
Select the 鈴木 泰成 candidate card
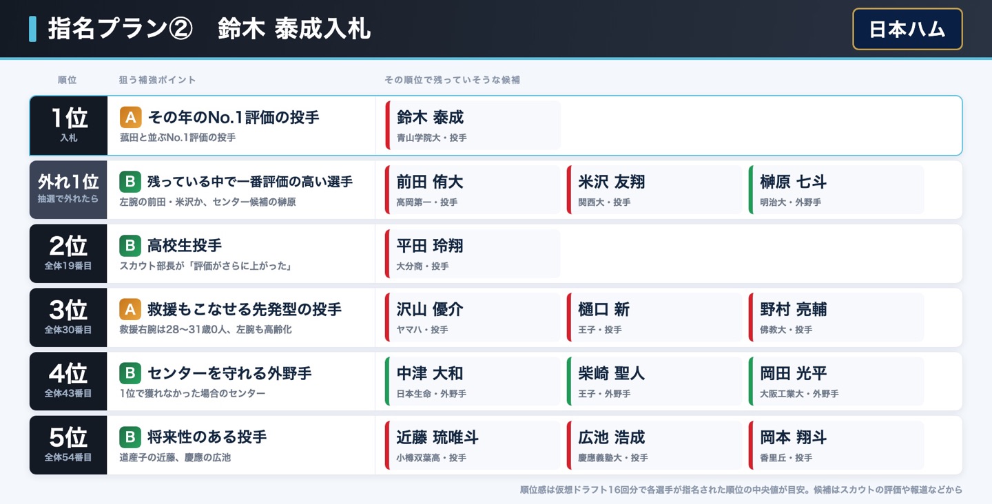tap(473, 125)
